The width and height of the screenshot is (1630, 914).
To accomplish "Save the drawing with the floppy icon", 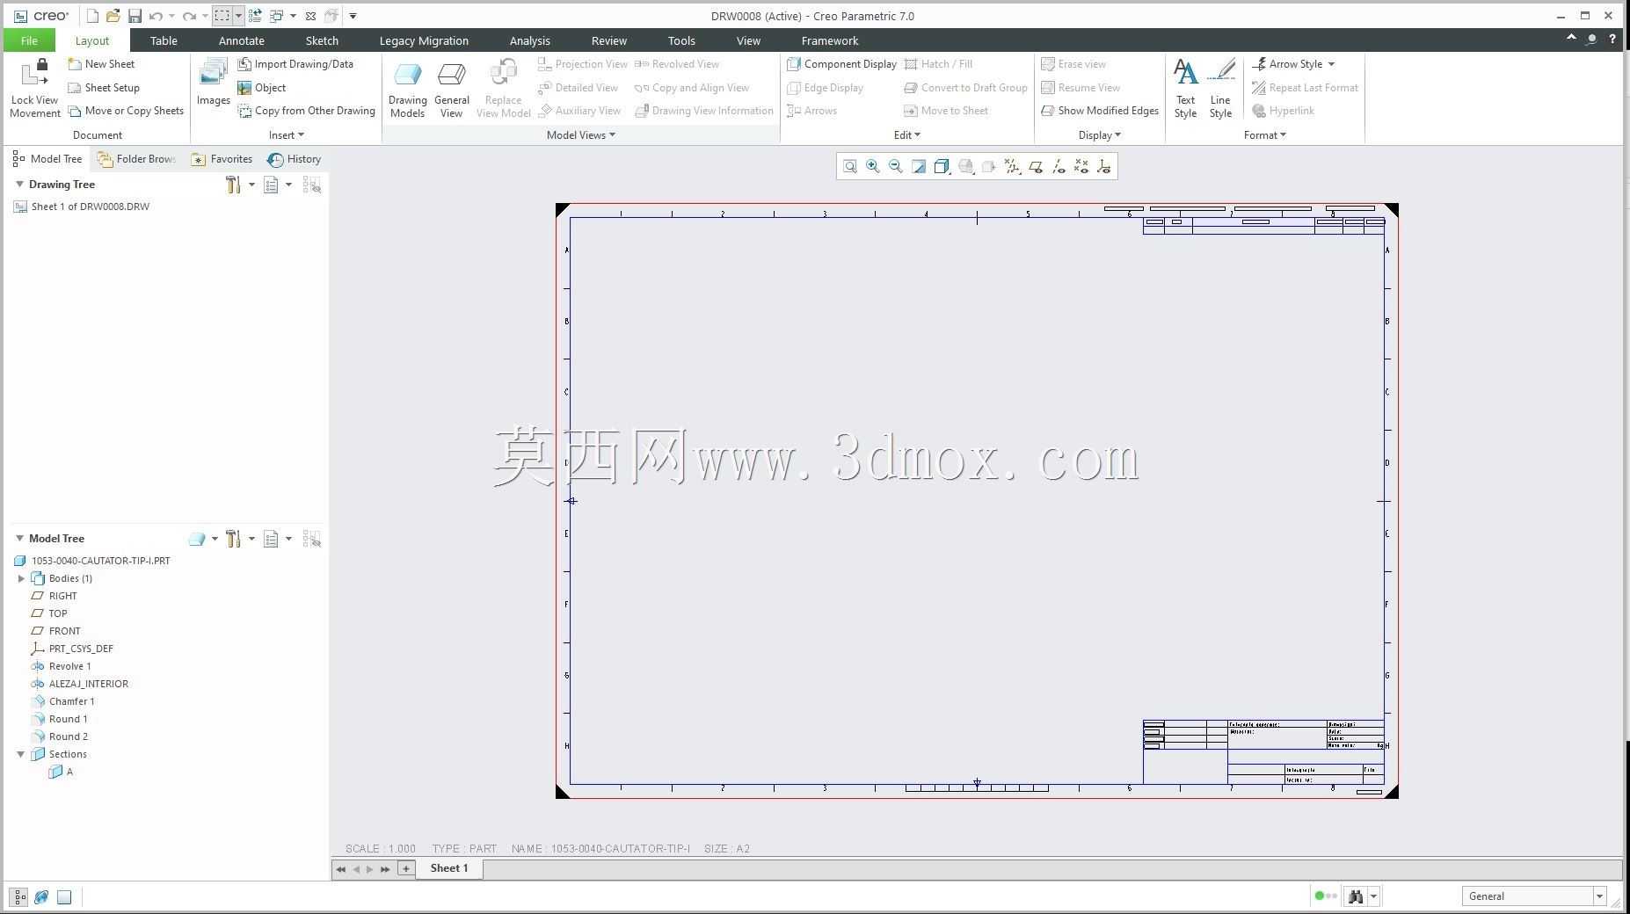I will [x=135, y=16].
